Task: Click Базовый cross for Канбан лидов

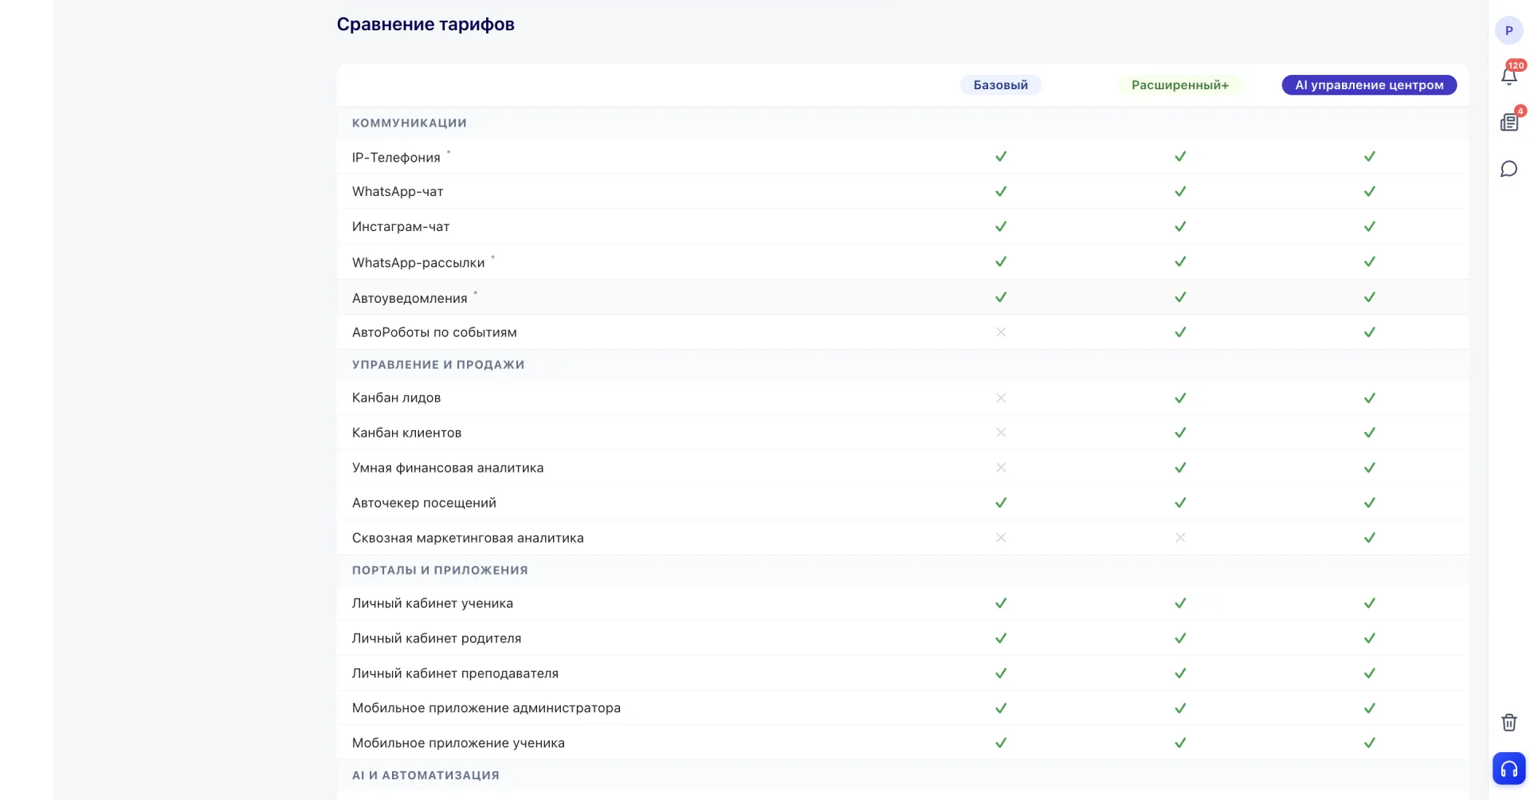Action: 1001,398
